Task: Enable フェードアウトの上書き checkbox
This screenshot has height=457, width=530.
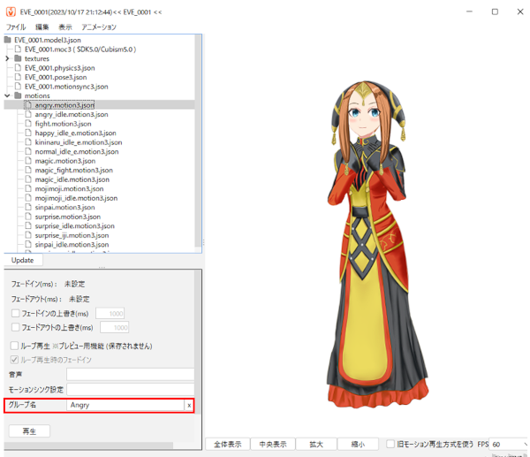Action: [15, 327]
